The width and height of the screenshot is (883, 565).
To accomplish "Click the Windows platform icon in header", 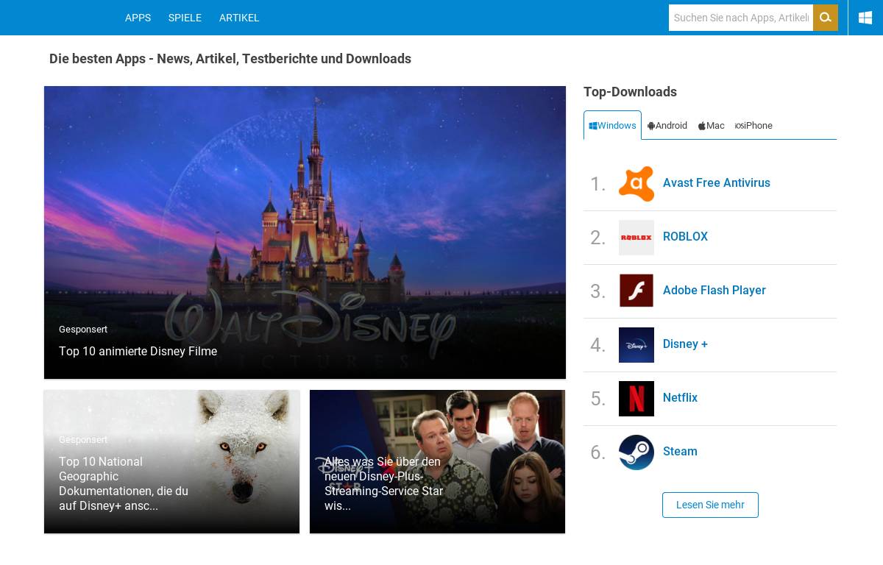I will click(x=865, y=18).
